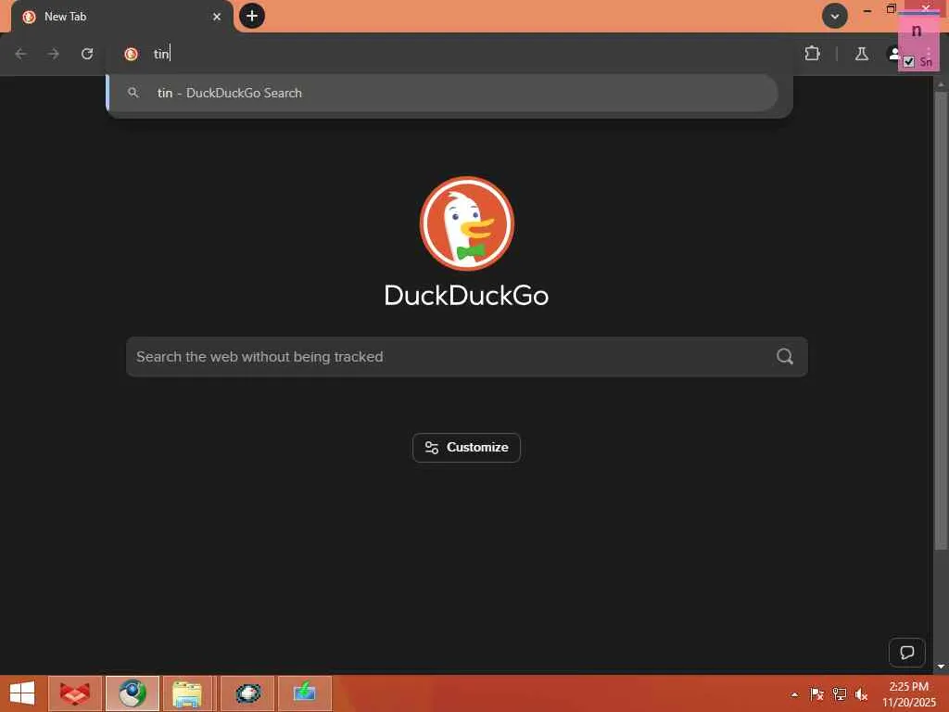The height and width of the screenshot is (712, 949).
Task: Open the profile avatar icon
Action: pyautogui.click(x=893, y=54)
